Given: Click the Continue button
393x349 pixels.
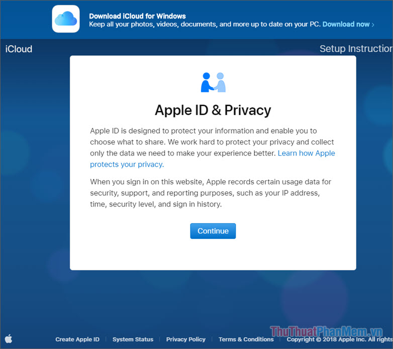Looking at the screenshot, I should tap(213, 231).
